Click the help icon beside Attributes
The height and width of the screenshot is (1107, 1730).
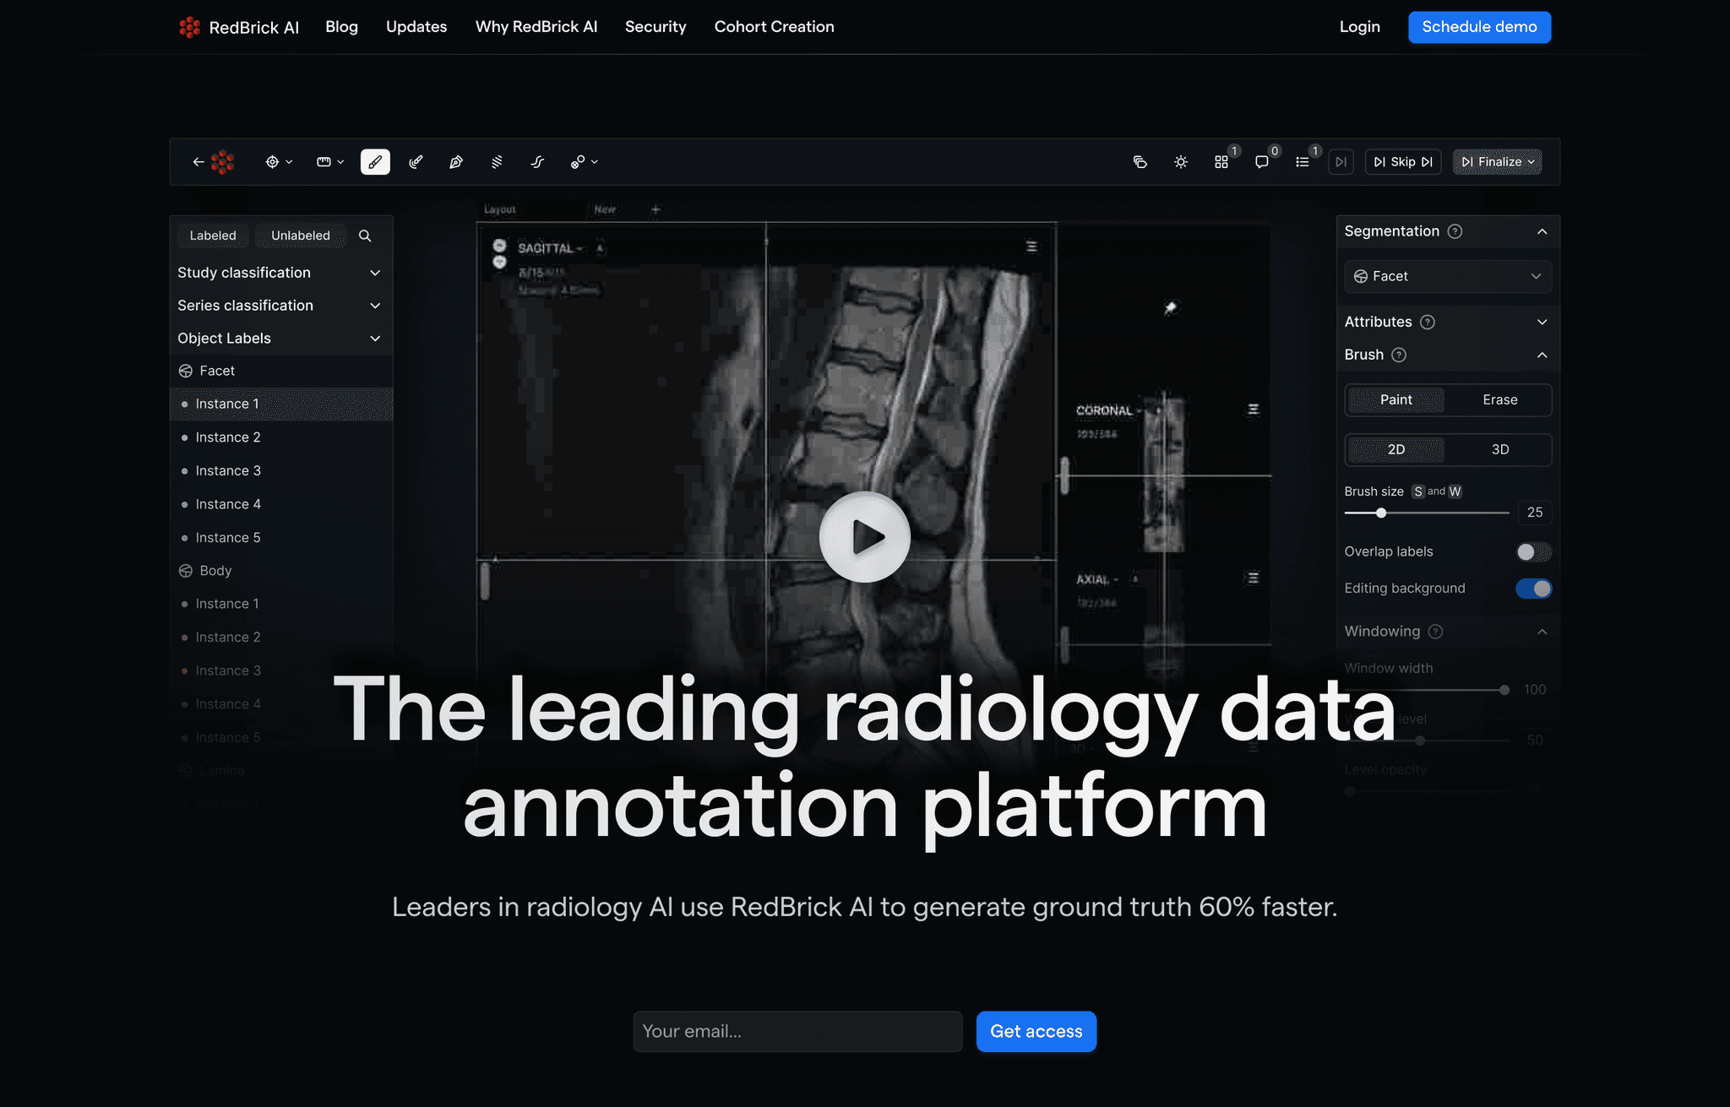click(x=1428, y=322)
